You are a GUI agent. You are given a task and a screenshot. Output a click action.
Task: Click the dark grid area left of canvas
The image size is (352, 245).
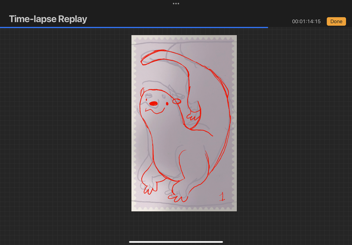coord(66,132)
